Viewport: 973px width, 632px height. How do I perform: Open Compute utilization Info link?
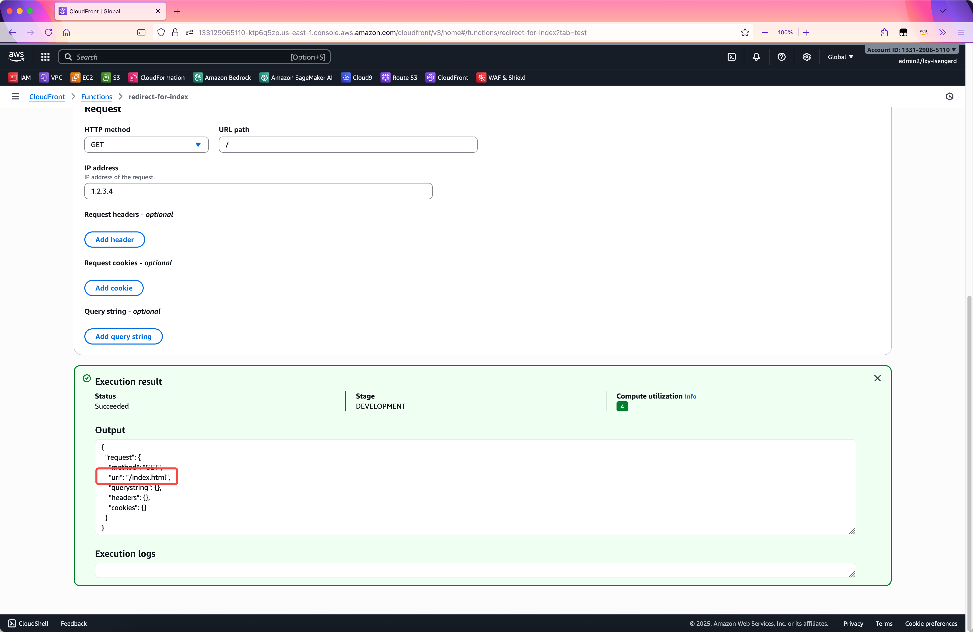tap(690, 396)
